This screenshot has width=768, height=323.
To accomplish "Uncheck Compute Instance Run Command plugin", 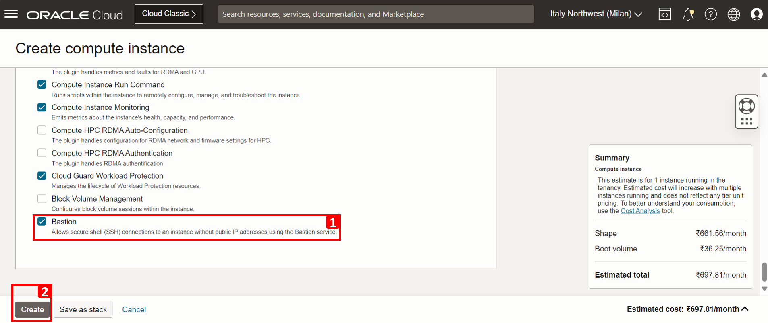I will pyautogui.click(x=42, y=84).
